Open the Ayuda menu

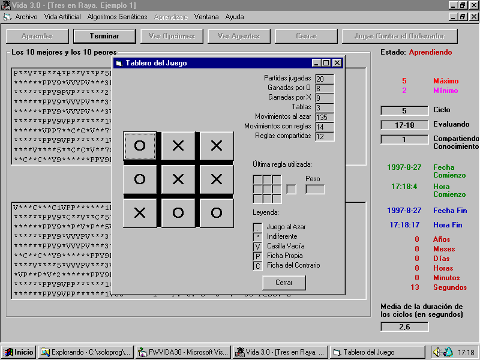pyautogui.click(x=235, y=17)
